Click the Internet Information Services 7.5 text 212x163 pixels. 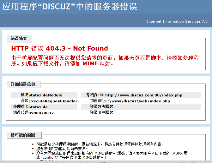coord(177,21)
